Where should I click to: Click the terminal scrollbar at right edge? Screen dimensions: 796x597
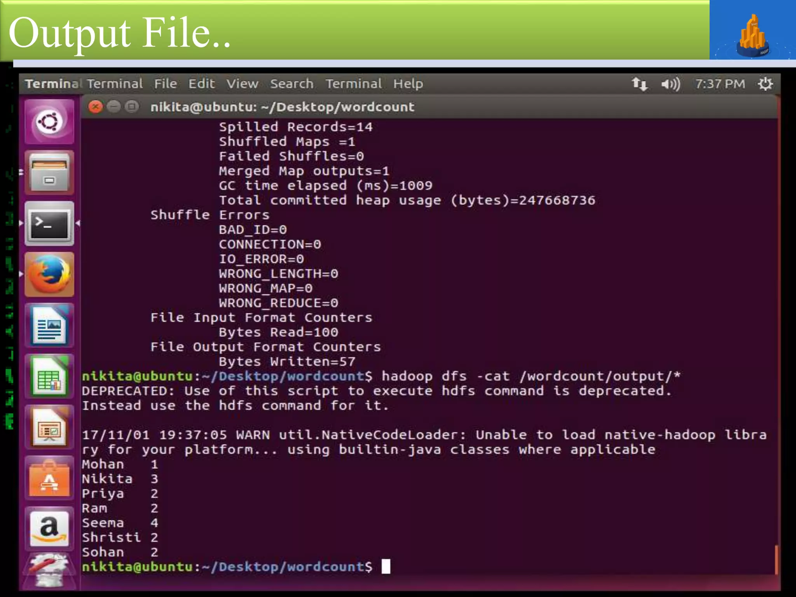(776, 560)
